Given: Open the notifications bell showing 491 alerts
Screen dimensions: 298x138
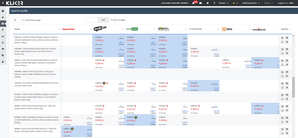Looking at the screenshot, I should click(x=193, y=3).
